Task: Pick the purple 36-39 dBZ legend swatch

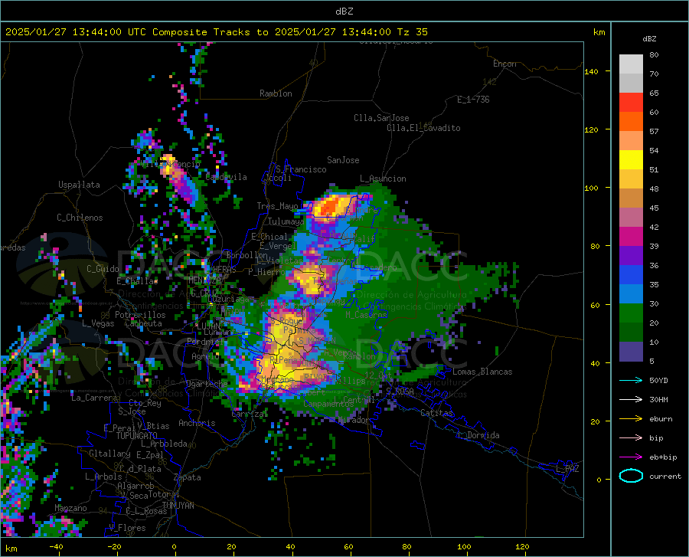Action: tap(631, 256)
